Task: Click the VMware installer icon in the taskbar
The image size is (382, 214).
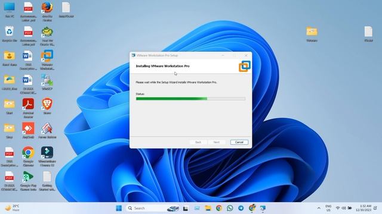Action: [263, 208]
